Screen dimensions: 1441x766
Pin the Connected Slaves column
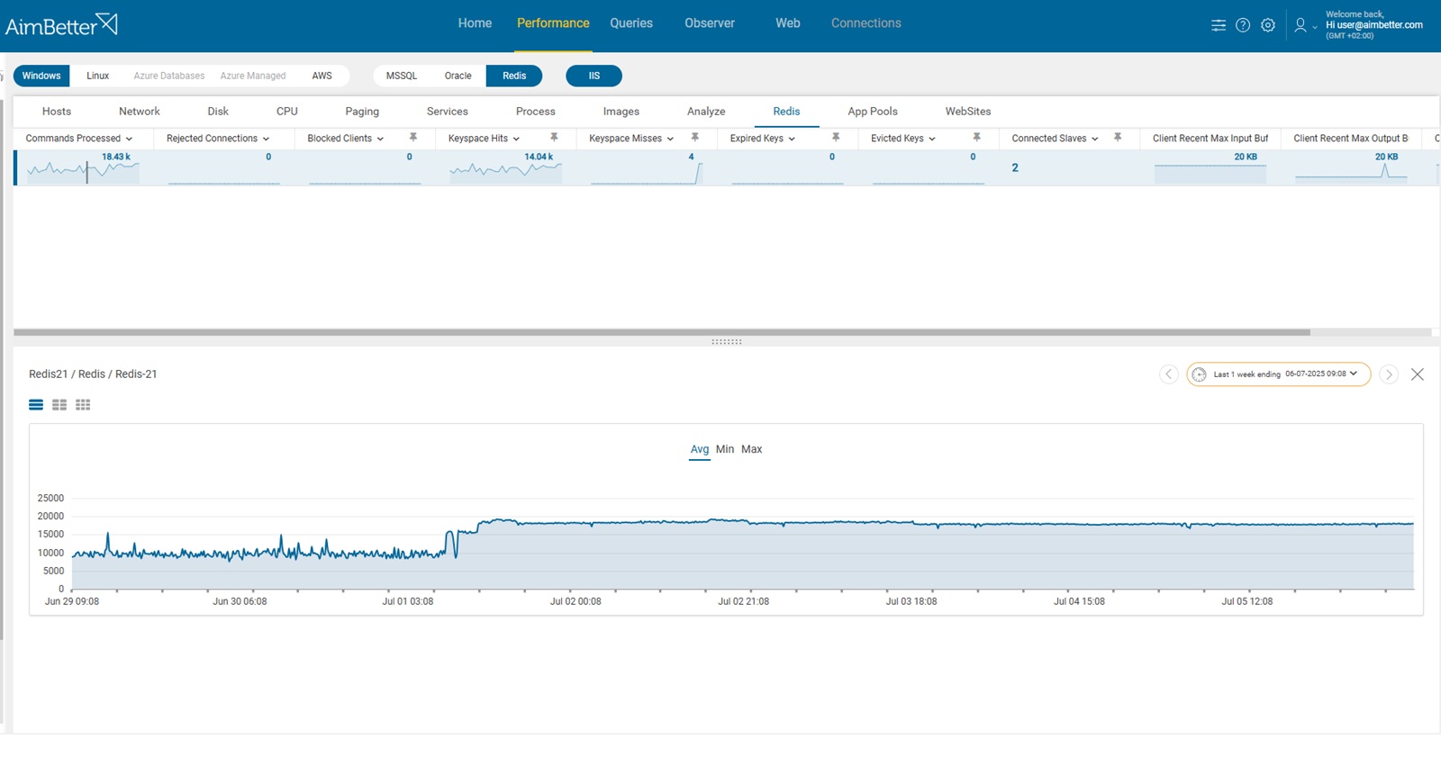point(1118,138)
